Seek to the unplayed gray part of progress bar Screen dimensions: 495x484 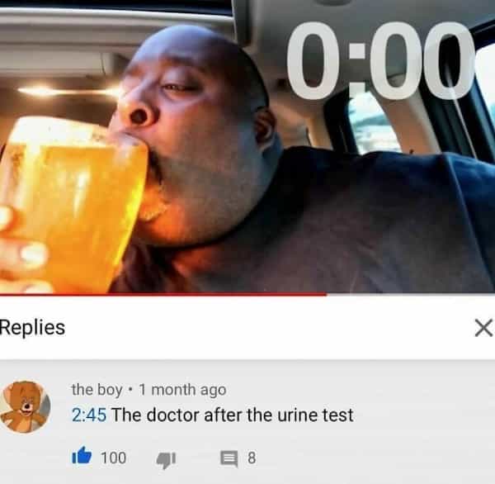pos(410,294)
